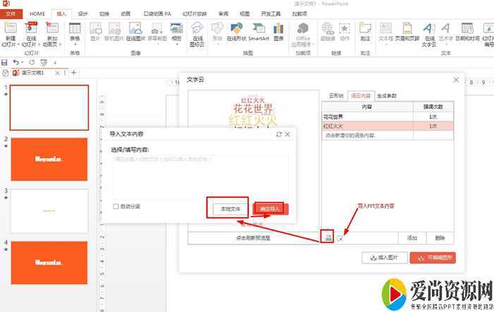The height and width of the screenshot is (312, 494).
Task: Open the 设计 ribbon tab
Action: tap(83, 13)
